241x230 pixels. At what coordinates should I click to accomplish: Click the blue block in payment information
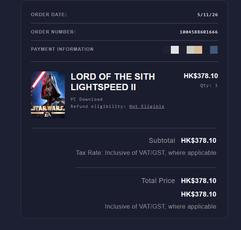coord(214,50)
